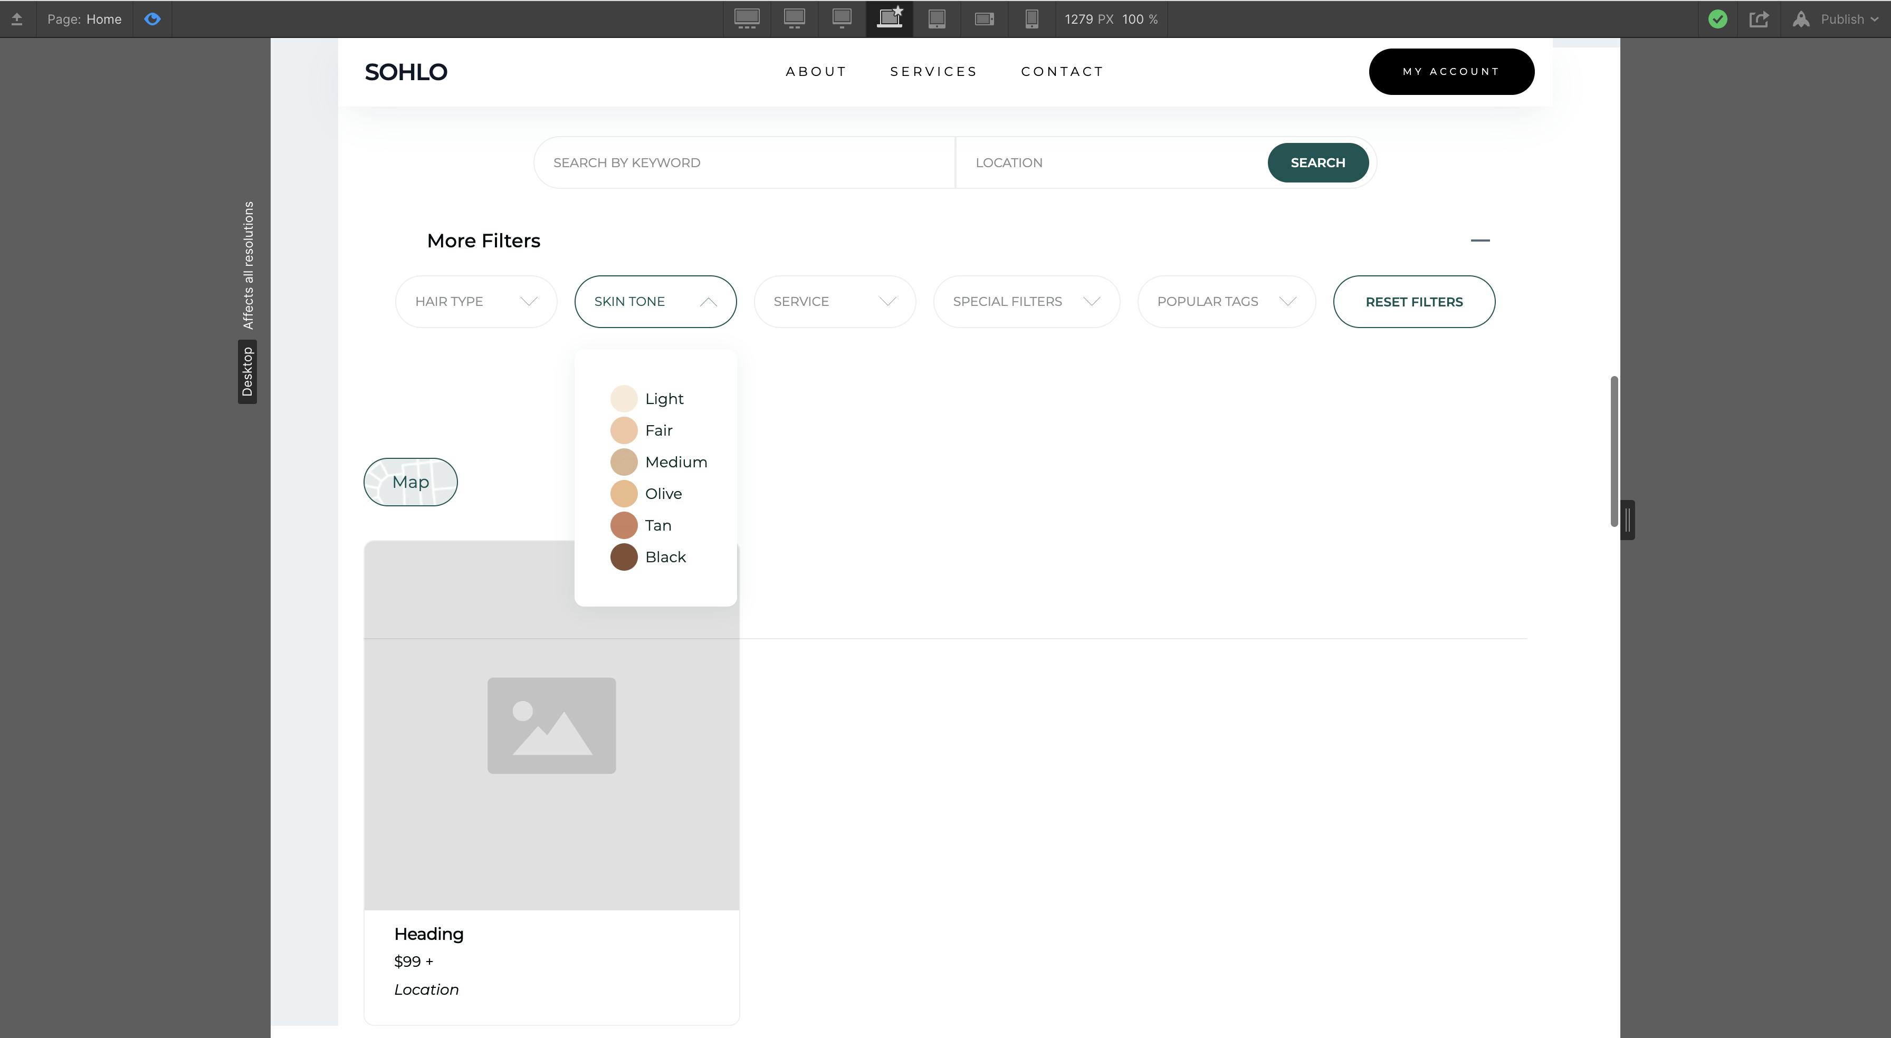Click the italic Location text on card

(426, 989)
